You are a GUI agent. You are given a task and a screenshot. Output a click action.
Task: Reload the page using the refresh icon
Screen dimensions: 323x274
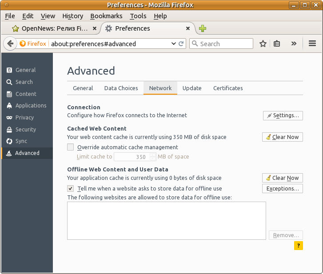point(181,44)
